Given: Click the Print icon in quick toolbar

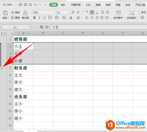Looking at the screenshot, I should (x=25, y=5).
